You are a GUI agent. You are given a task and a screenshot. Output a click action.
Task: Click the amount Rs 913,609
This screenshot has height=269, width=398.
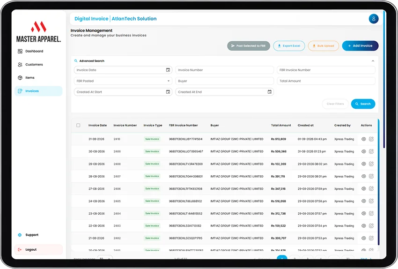[x=279, y=139]
